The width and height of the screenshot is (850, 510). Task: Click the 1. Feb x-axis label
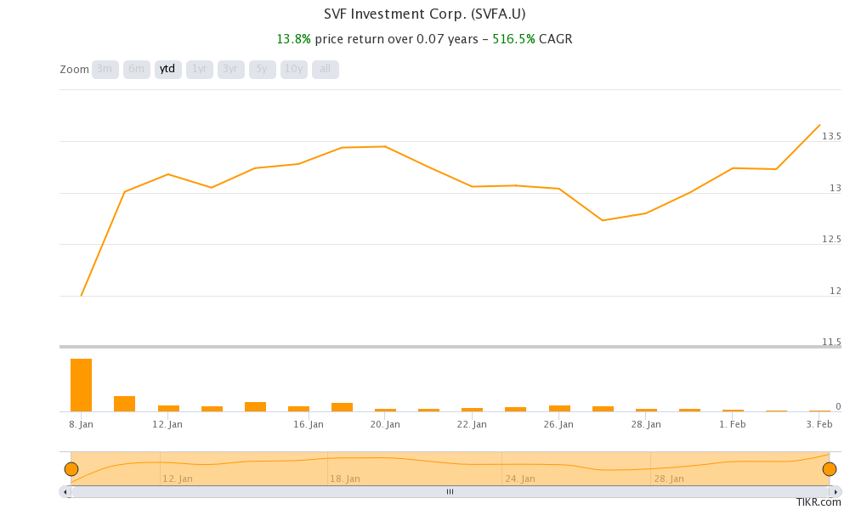tap(733, 424)
